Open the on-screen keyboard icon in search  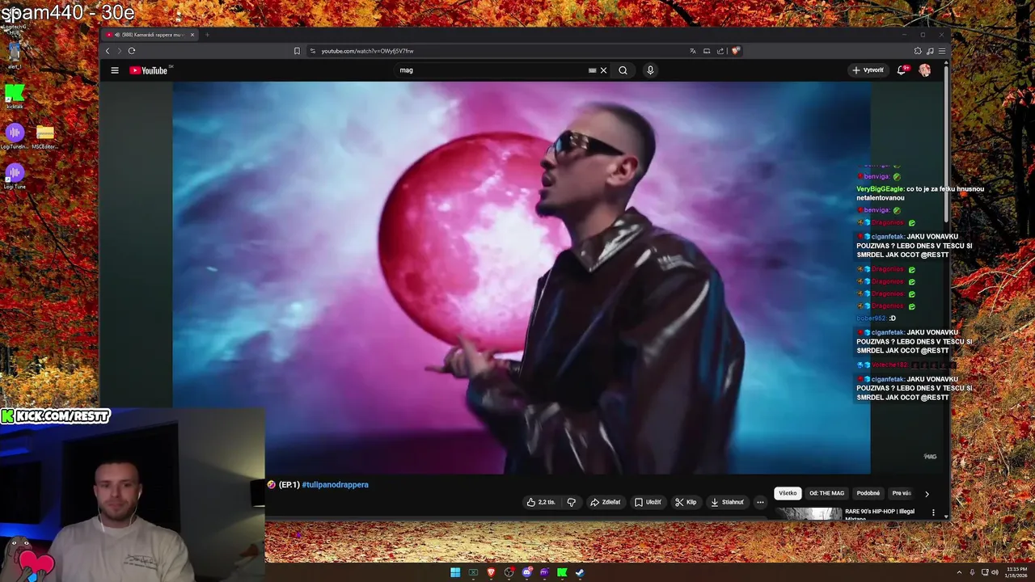point(593,70)
